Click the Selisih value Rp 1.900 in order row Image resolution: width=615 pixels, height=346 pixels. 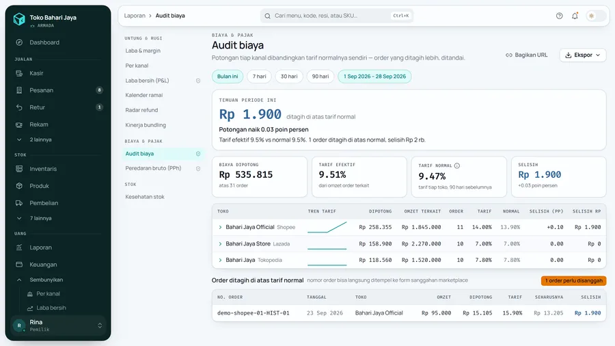coord(588,313)
